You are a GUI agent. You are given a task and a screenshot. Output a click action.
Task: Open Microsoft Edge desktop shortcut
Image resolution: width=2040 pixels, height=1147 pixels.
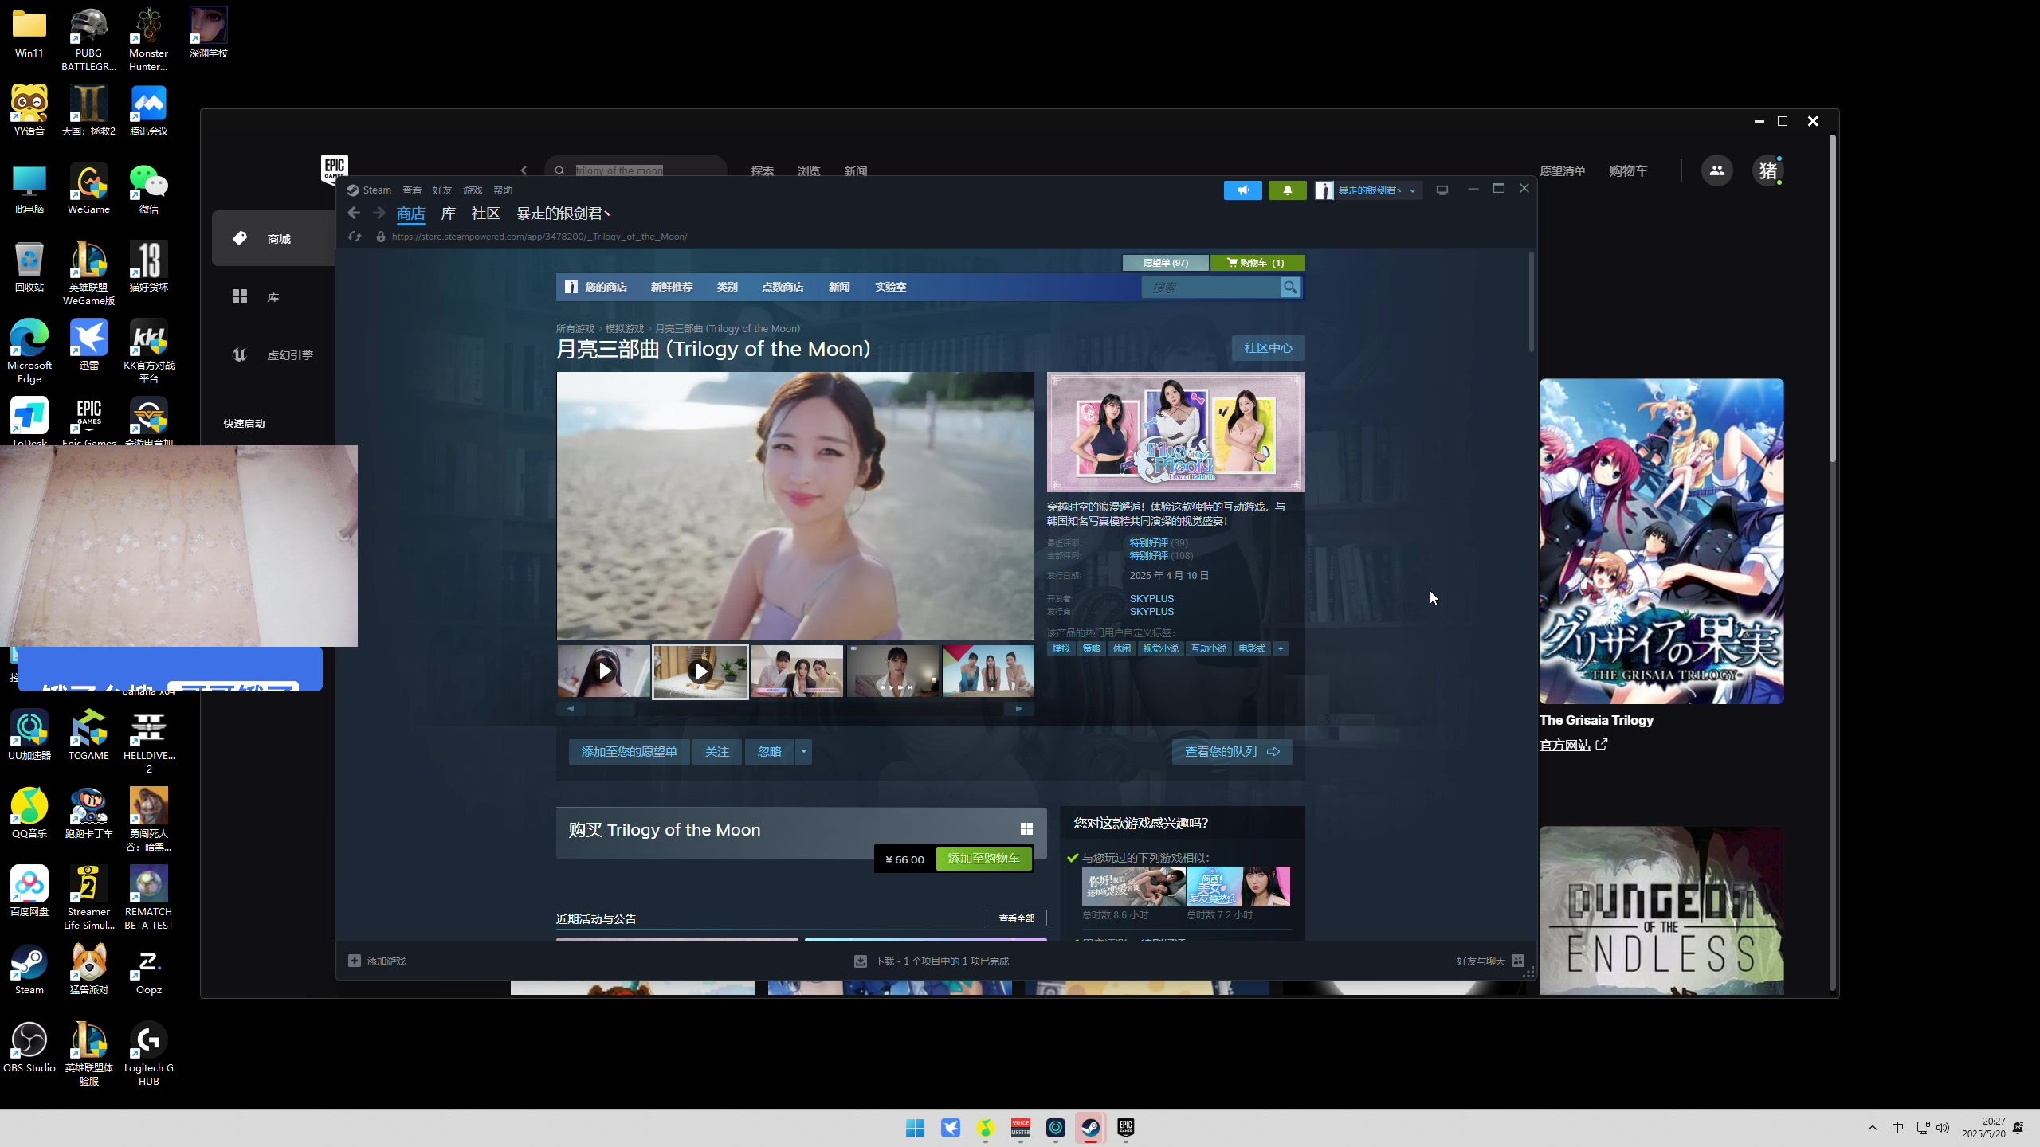tap(29, 351)
